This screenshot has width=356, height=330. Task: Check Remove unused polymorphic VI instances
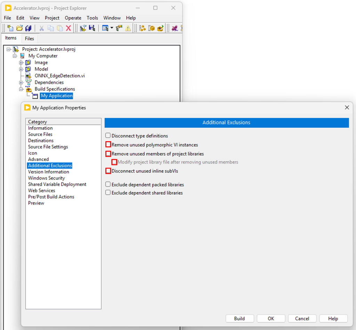108,145
